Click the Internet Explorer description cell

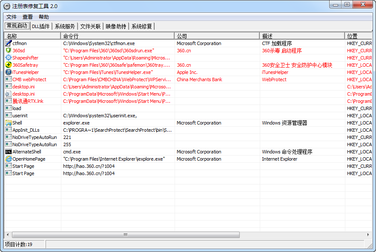(x=279, y=159)
